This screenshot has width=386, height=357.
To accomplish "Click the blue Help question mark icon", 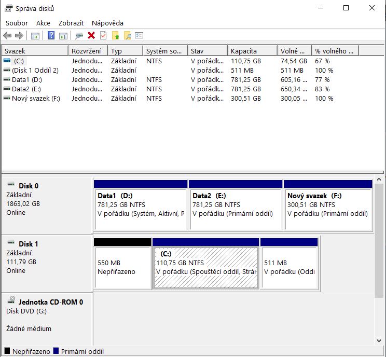I will 51,35.
